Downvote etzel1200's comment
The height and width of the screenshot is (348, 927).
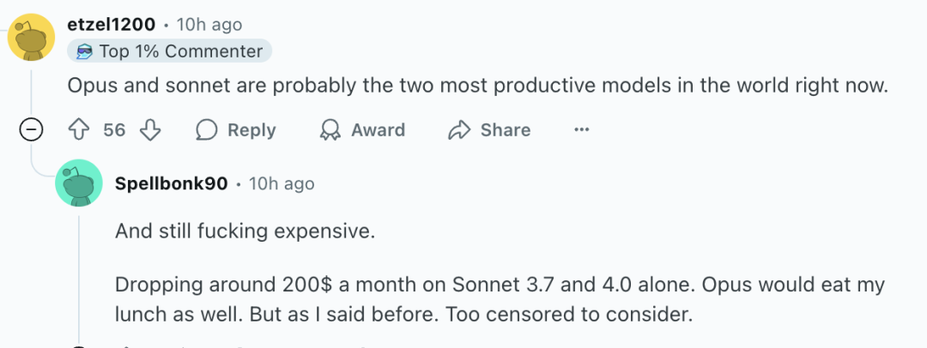click(x=150, y=129)
